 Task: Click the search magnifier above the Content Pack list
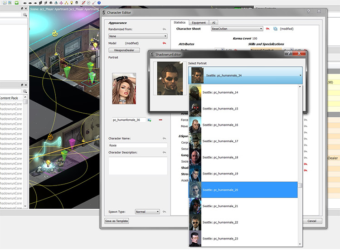tap(25, 91)
